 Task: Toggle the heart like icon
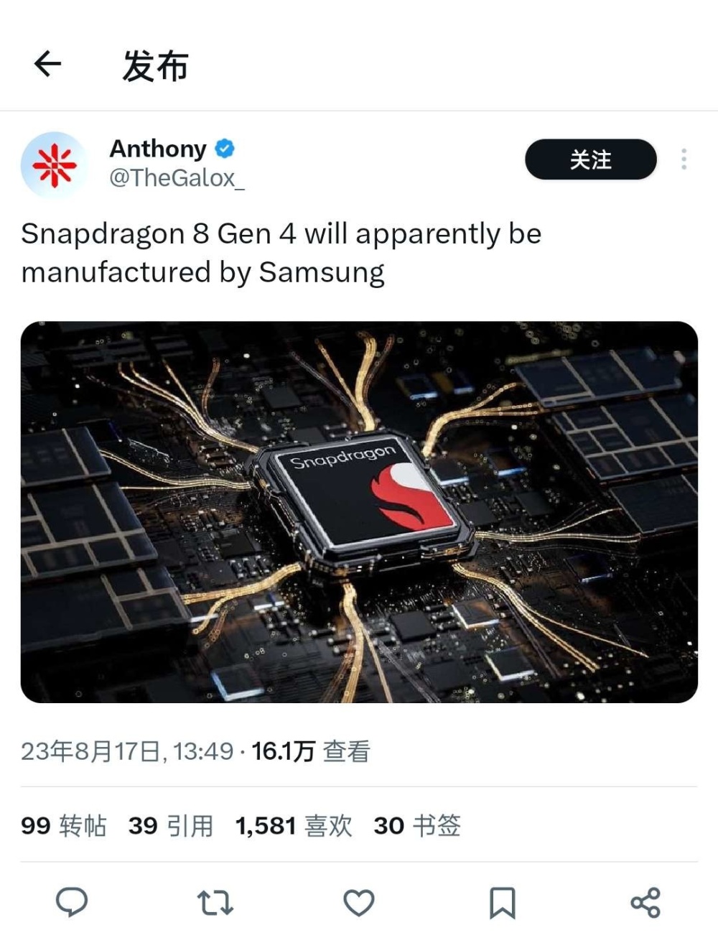pos(359,903)
